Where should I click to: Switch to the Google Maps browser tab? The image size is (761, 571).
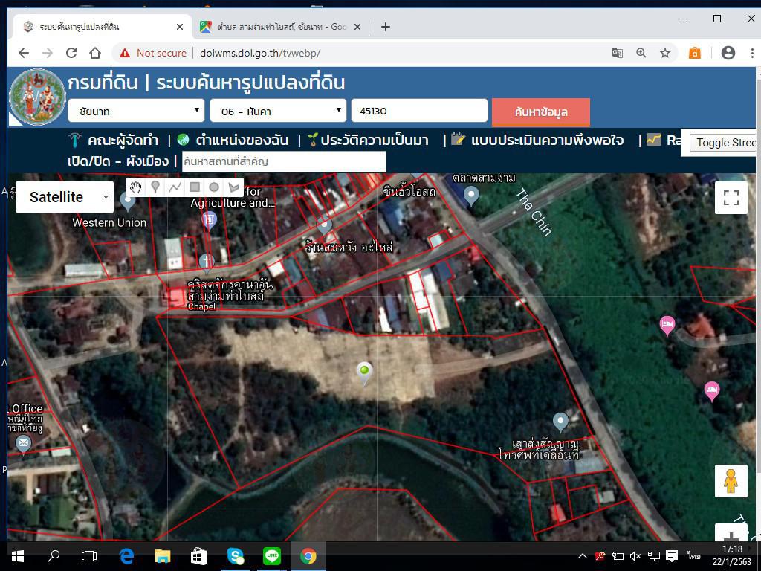(x=279, y=27)
